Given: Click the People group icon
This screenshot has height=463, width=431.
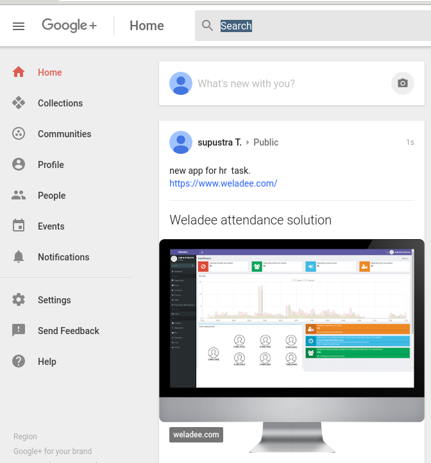Looking at the screenshot, I should (19, 195).
